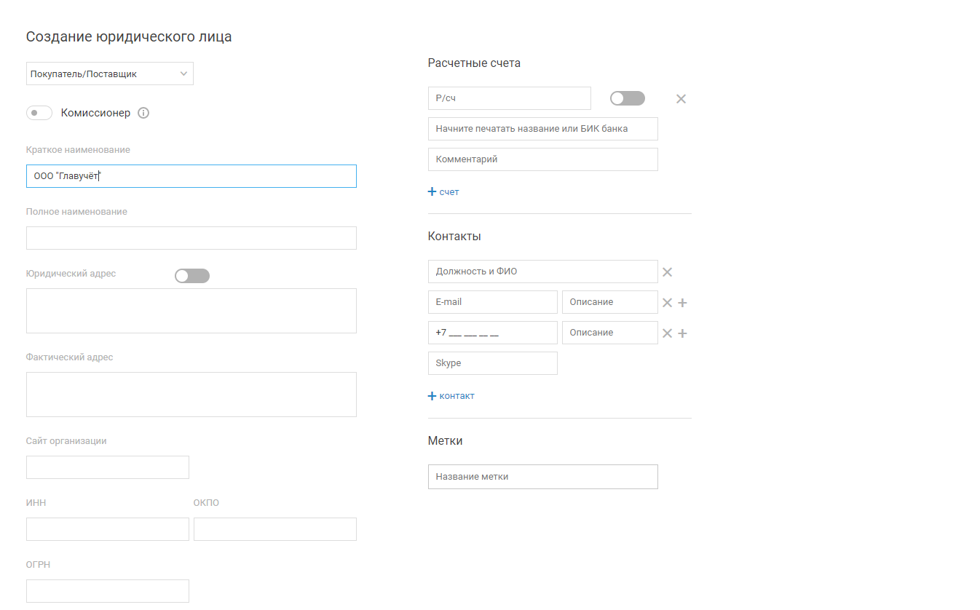Click the Название метки tag field
Screen dimensions: 980x610
542,477
